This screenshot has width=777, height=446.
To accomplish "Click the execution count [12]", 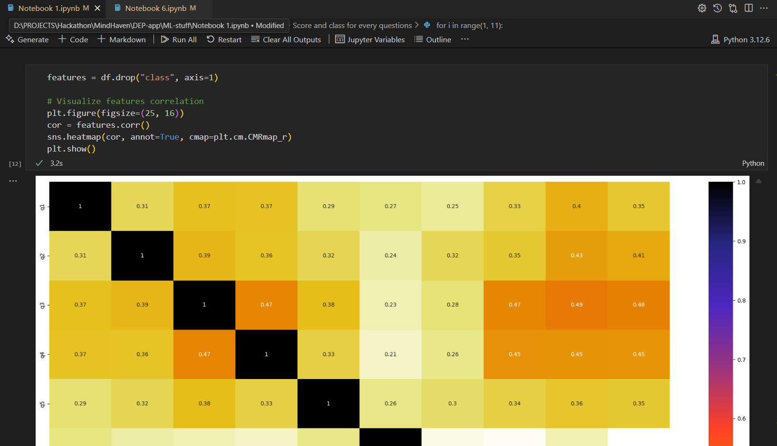I will click(x=15, y=164).
